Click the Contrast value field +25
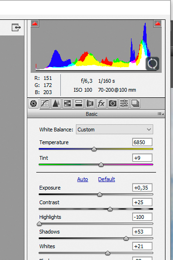Screen dimensions: 173x260 142,202
